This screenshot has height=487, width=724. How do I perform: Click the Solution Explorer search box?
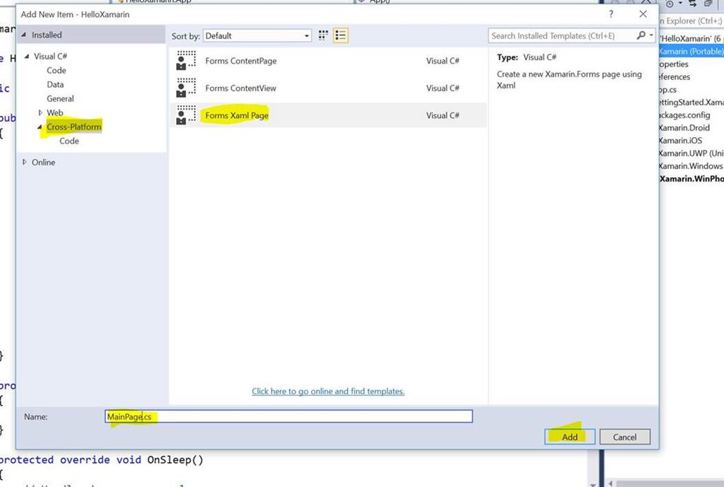(691, 20)
